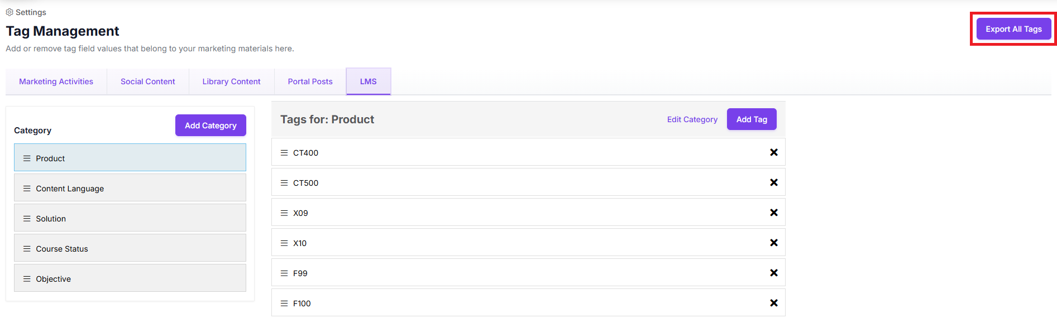1057x318 pixels.
Task: Select the Portal Posts tab
Action: (310, 81)
